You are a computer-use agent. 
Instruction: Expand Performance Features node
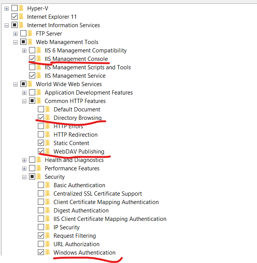(x=24, y=168)
